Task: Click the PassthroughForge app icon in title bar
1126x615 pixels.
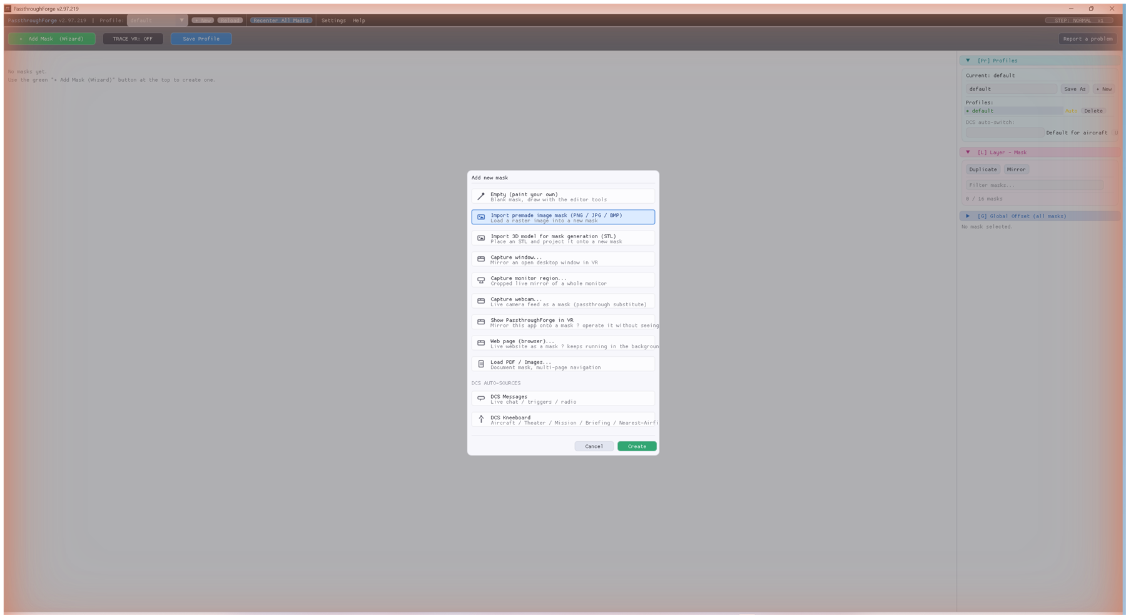Action: click(x=8, y=9)
